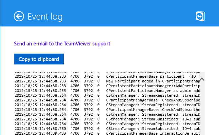
Task: Copy the event log to clipboard
Action: 39,59
